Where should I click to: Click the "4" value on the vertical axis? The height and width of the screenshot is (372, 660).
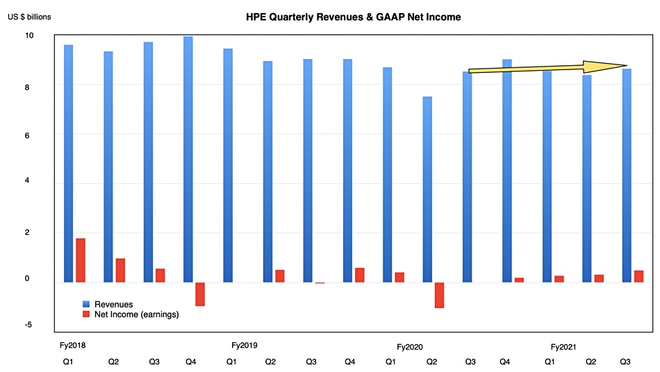pos(27,180)
